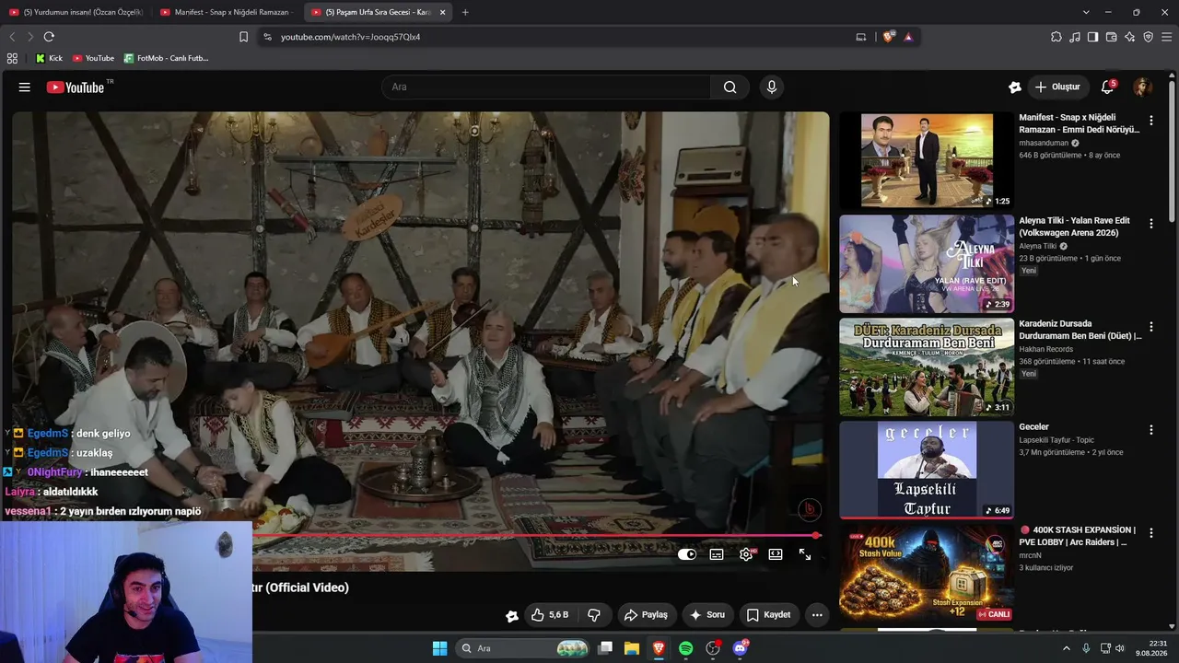Open the YouTube account avatar menu
This screenshot has height=663, width=1179.
(1142, 87)
